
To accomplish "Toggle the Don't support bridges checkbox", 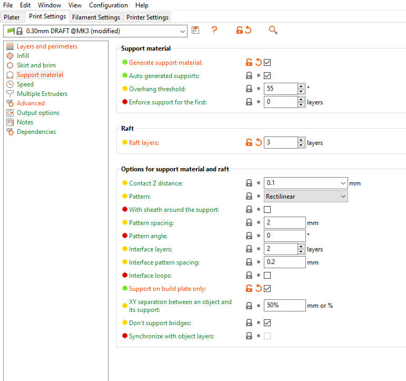I will point(268,323).
